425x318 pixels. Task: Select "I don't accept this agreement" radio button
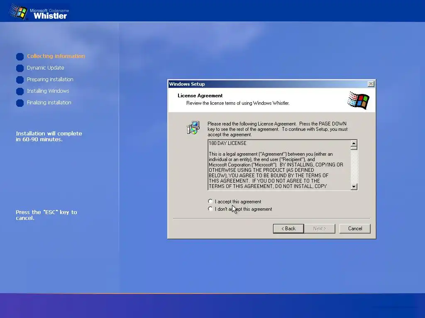[210, 209]
